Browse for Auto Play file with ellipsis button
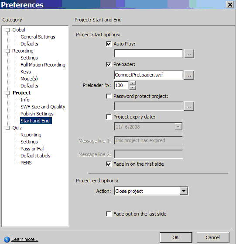 coord(189,54)
